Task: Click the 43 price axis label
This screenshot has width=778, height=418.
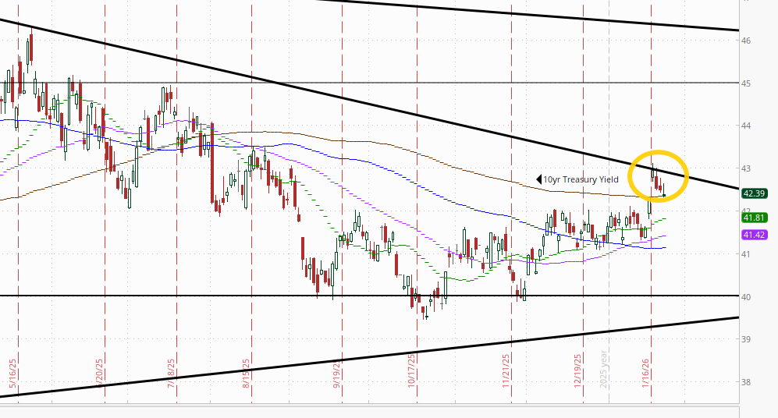Action: (x=746, y=168)
